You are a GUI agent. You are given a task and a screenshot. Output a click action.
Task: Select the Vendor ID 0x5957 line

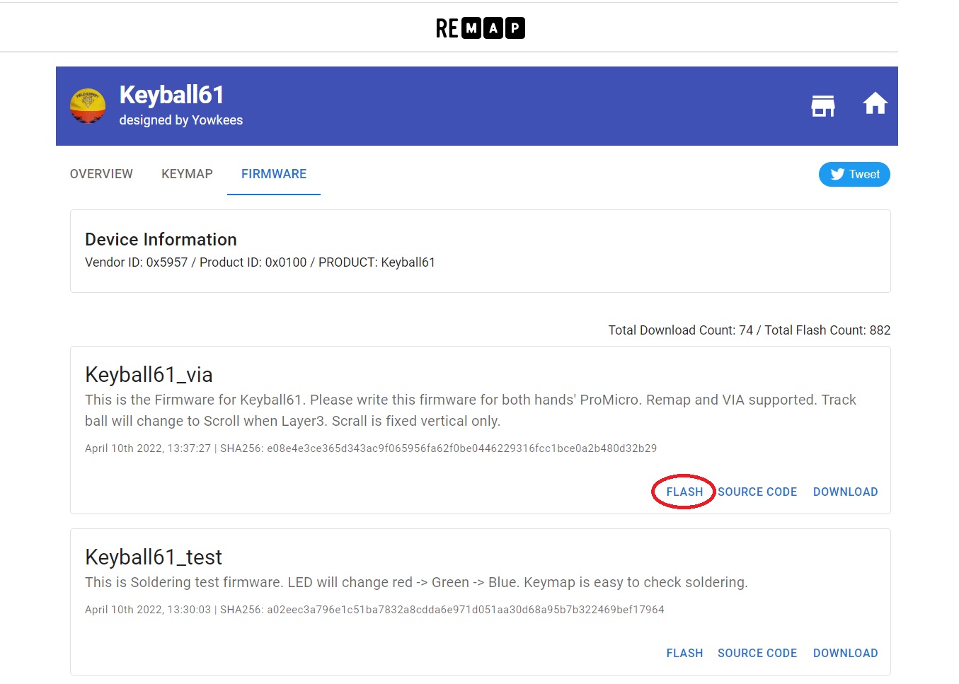[x=260, y=262]
